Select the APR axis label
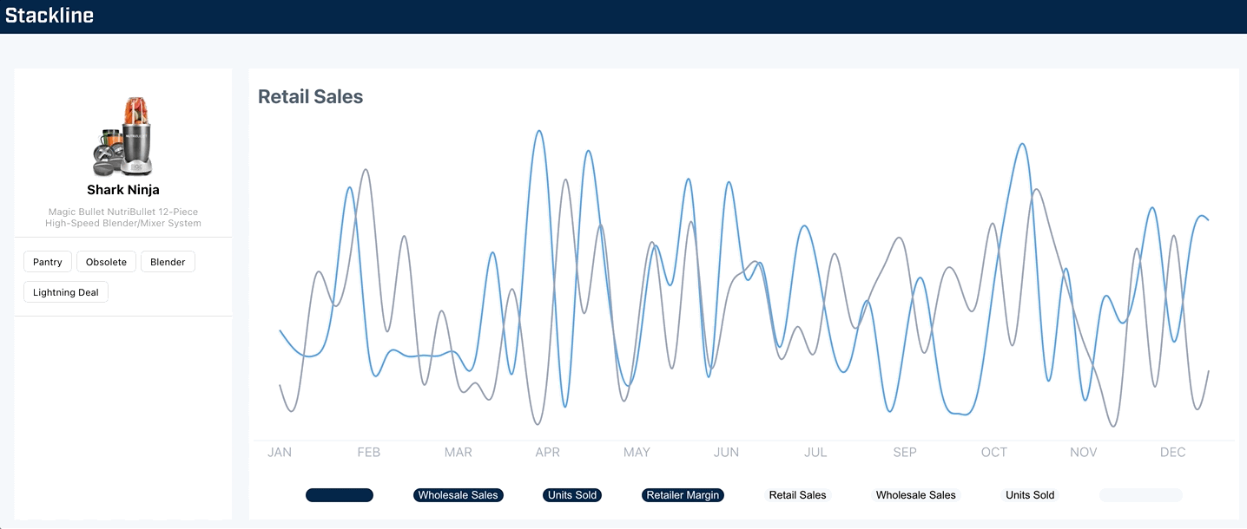This screenshot has width=1247, height=529. pos(548,453)
